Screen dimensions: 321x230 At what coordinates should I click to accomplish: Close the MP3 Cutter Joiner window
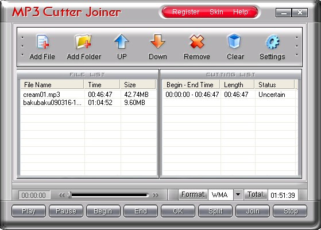300,13
